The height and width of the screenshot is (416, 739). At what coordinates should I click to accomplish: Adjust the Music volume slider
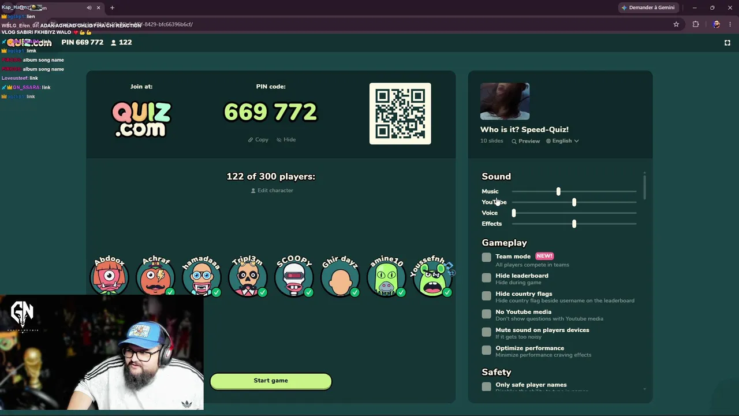coord(558,191)
